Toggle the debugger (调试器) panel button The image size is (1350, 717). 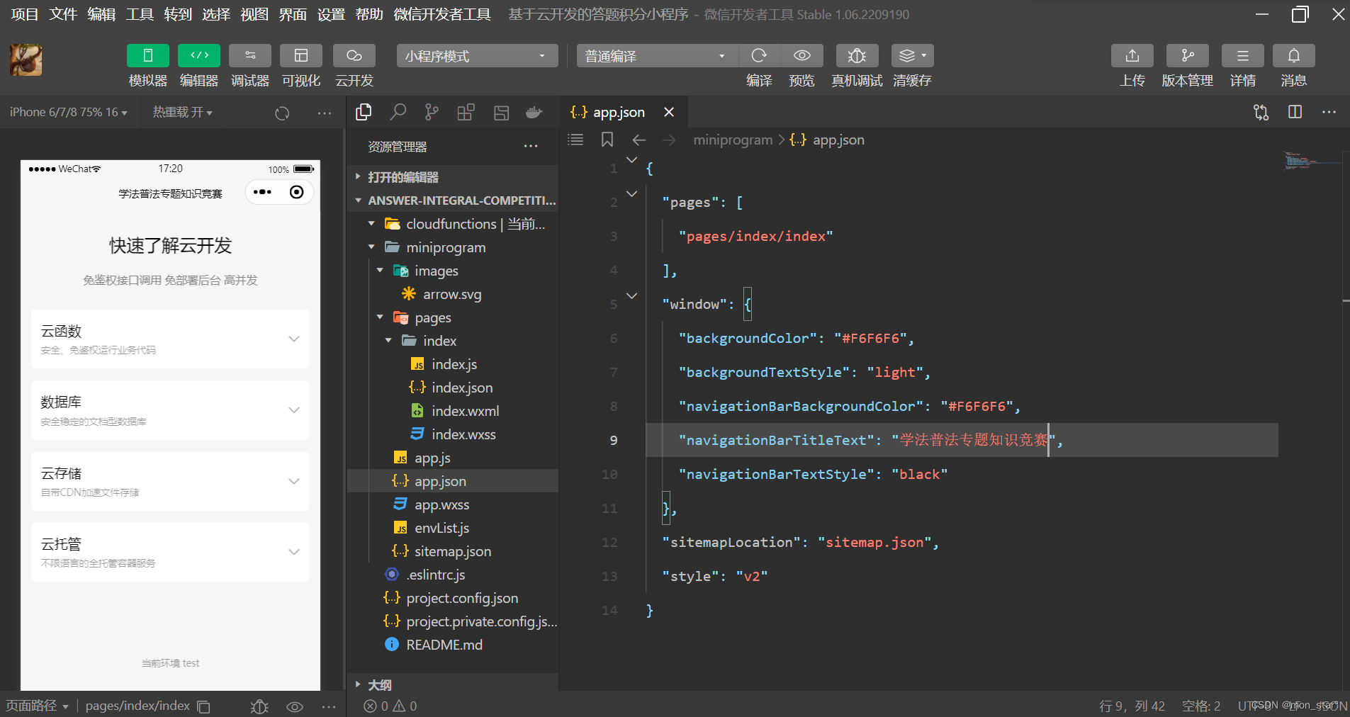(250, 55)
